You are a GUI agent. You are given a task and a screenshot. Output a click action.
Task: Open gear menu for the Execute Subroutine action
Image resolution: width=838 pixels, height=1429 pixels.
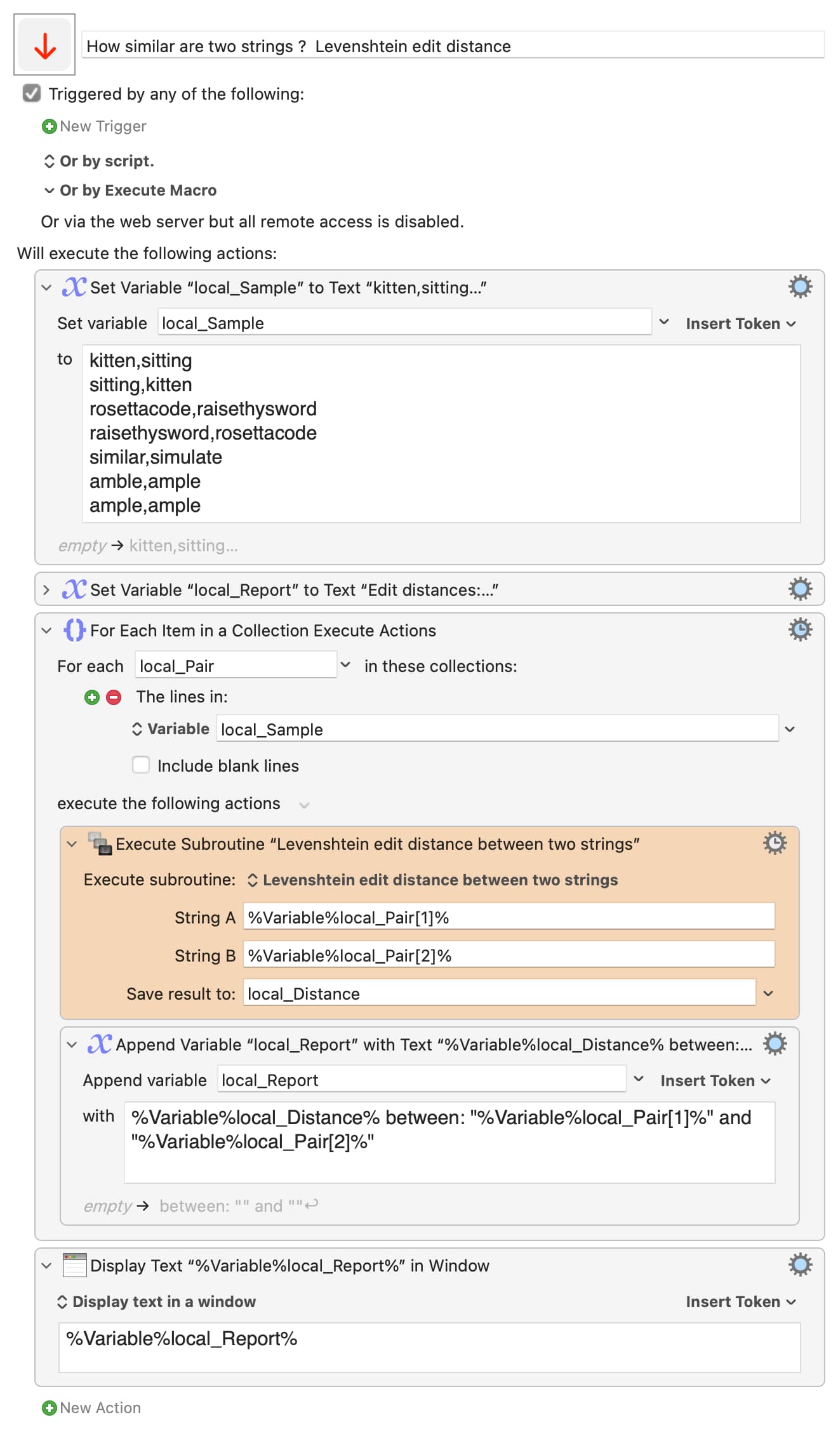coord(775,843)
